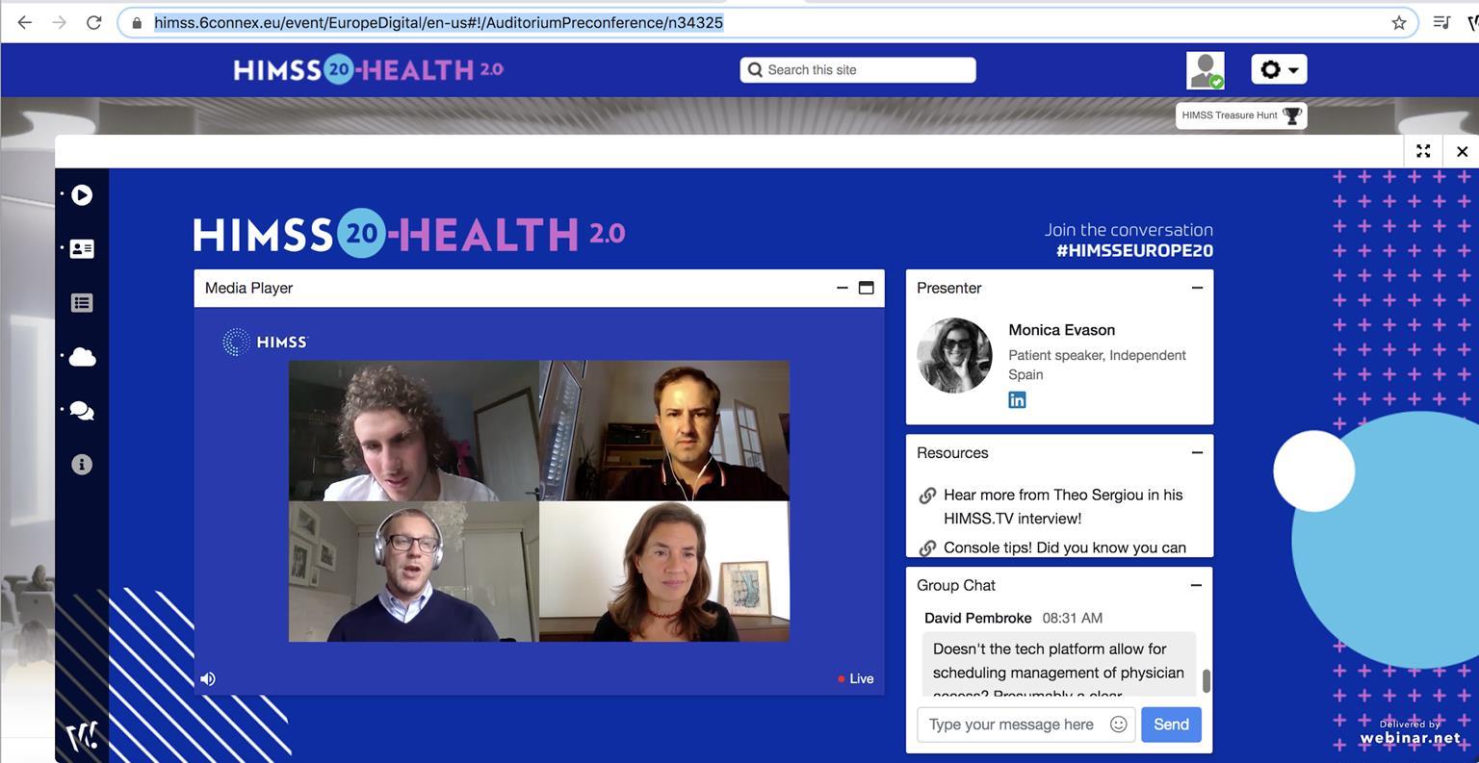Viewport: 1479px width, 763px height.
Task: Collapse the Group Chat panel
Action: (x=1196, y=585)
